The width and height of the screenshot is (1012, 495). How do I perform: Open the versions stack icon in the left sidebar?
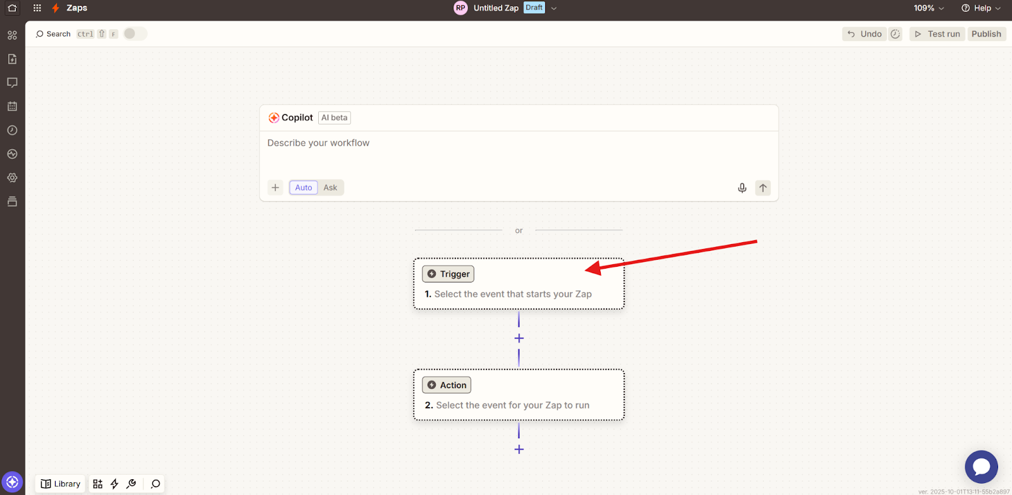pyautogui.click(x=12, y=202)
